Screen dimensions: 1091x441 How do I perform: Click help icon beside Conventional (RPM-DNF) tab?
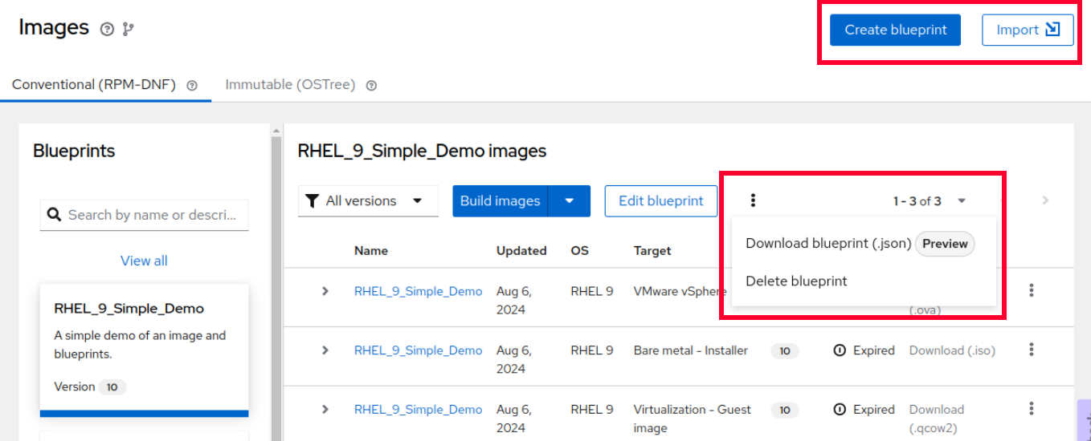coord(192,86)
